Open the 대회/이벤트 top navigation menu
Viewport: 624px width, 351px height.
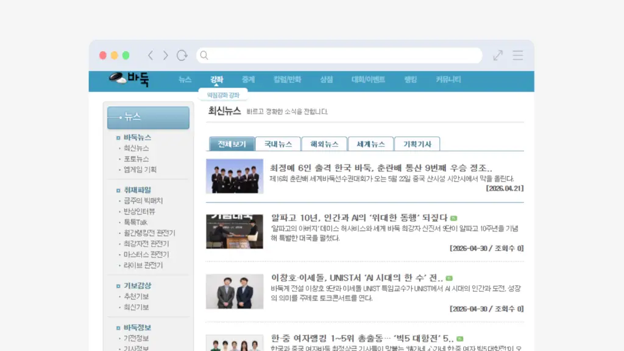point(368,80)
